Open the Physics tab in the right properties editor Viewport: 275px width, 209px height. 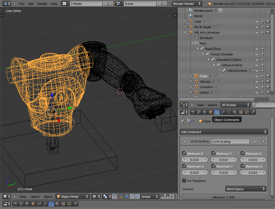[253, 112]
